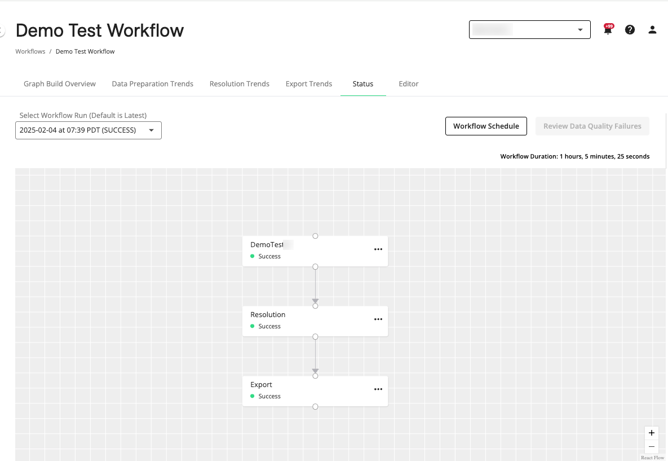
Task: Click the Demo Test Workflow page title
Action: [100, 30]
